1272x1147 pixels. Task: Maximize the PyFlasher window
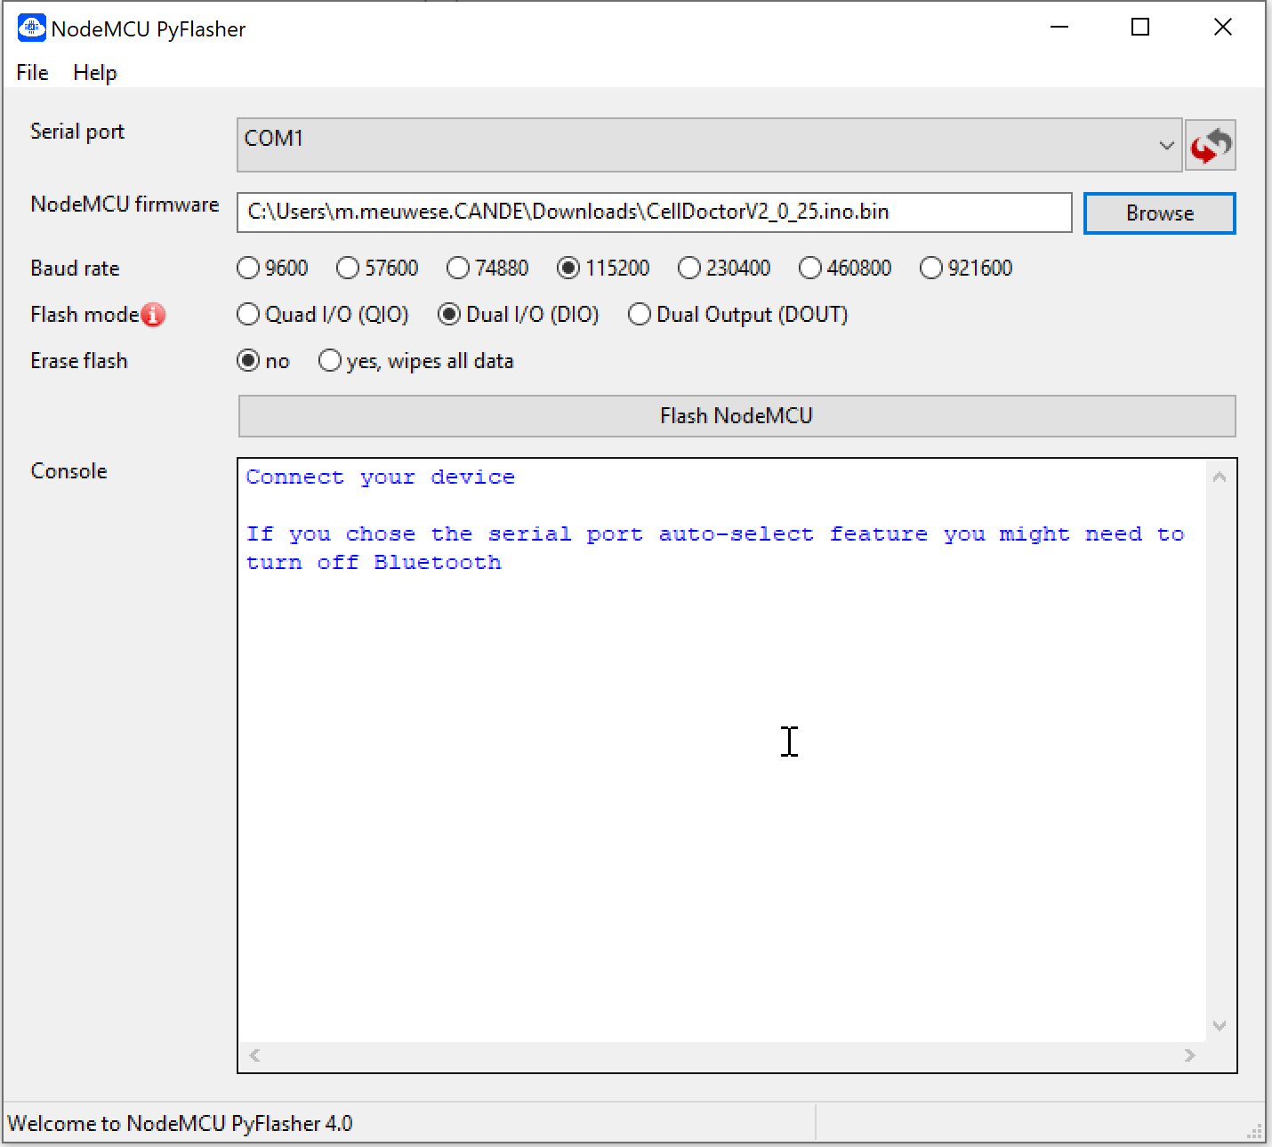pos(1140,28)
